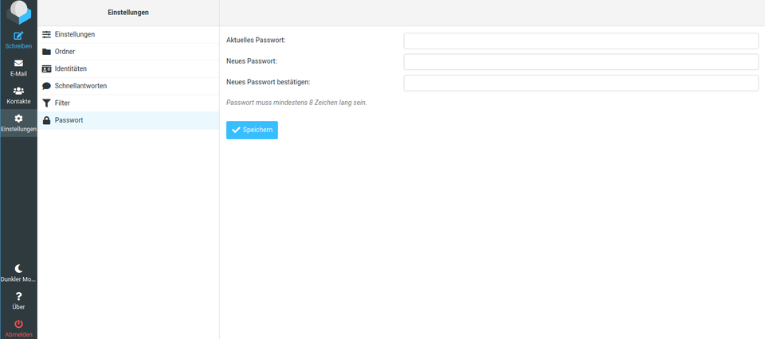Click the funnel icon beside Filter
Image resolution: width=765 pixels, height=339 pixels.
coord(46,103)
